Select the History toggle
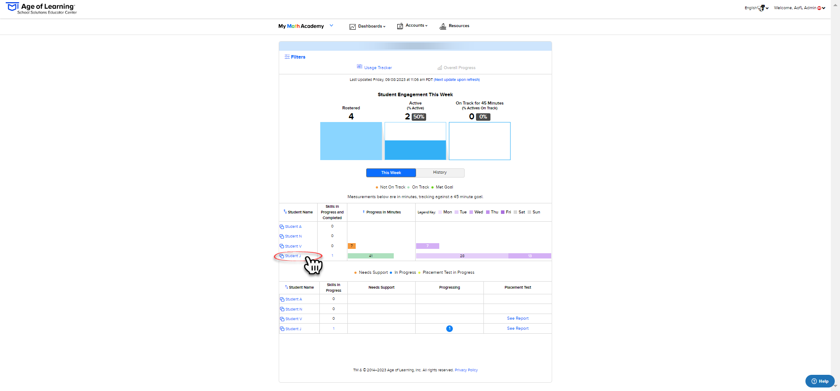Viewport: 840px width, 391px height. point(440,173)
